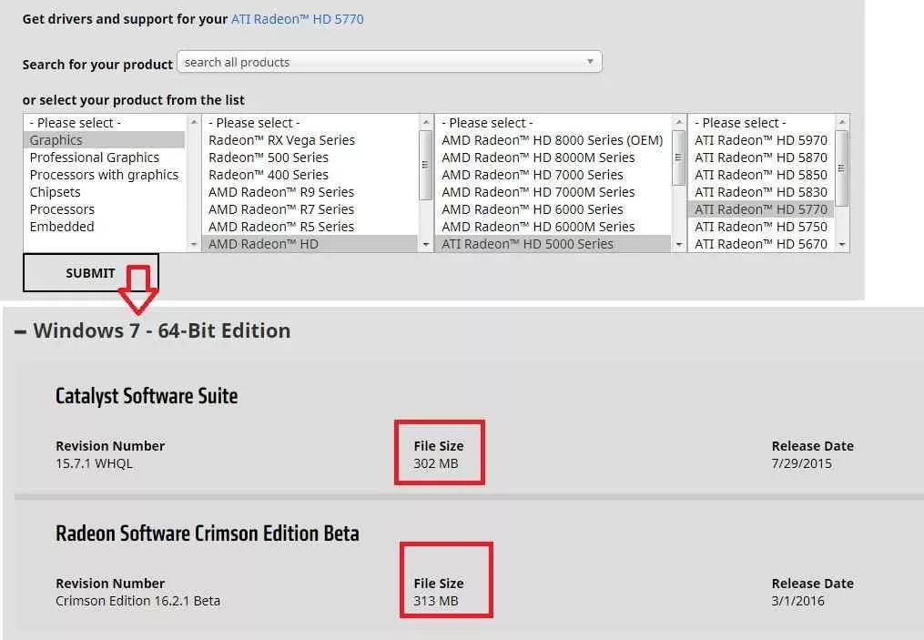
Task: Click the 302 MB file size value
Action: tap(436, 463)
